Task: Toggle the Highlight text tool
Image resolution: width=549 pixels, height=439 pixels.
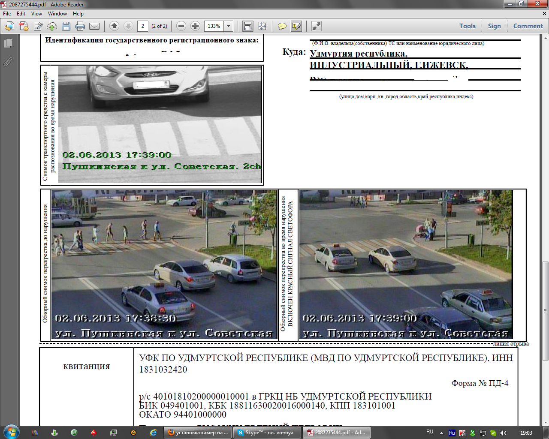Action: point(296,26)
